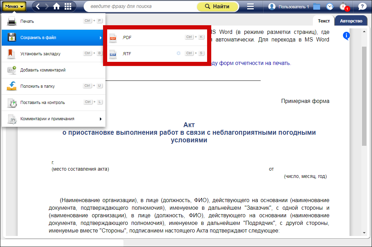Open the hamburger menu next to Найти
The image size is (372, 247).
pyautogui.click(x=251, y=7)
